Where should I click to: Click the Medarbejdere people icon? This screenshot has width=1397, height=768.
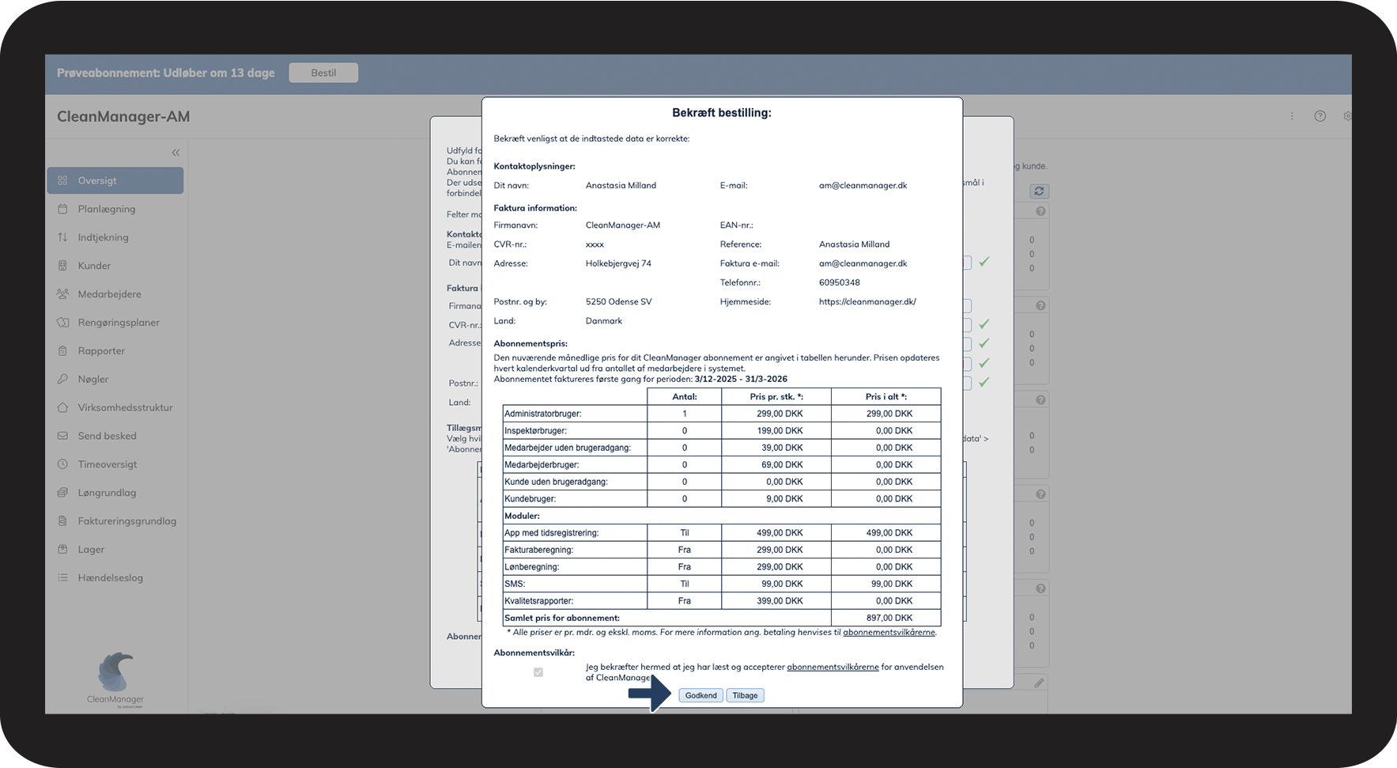[62, 294]
